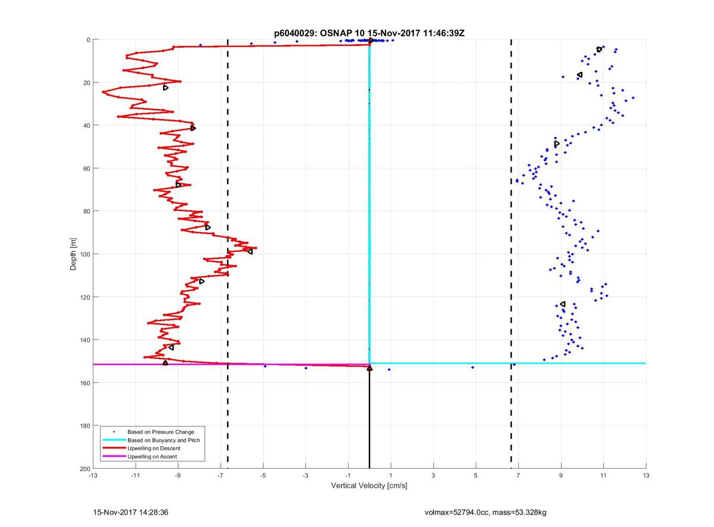714x527 pixels.
Task: Click the Vertical Velocity [cm/s] axis label
Action: point(369,486)
